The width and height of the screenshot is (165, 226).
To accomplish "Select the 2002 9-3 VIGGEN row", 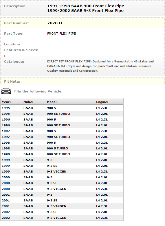I will click(62, 218).
